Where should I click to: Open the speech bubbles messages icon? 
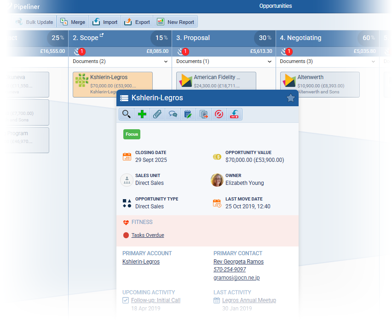(x=173, y=115)
